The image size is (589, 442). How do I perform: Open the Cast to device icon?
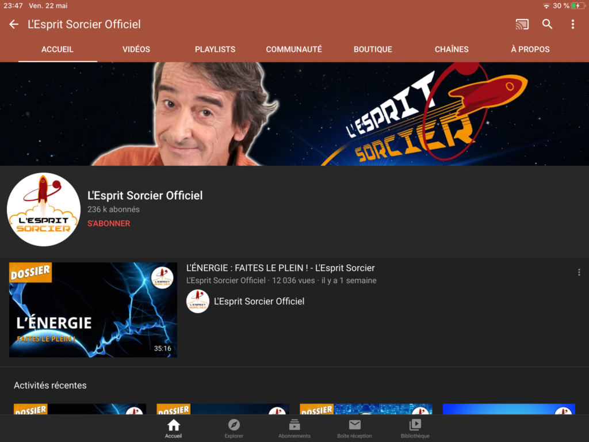[522, 24]
